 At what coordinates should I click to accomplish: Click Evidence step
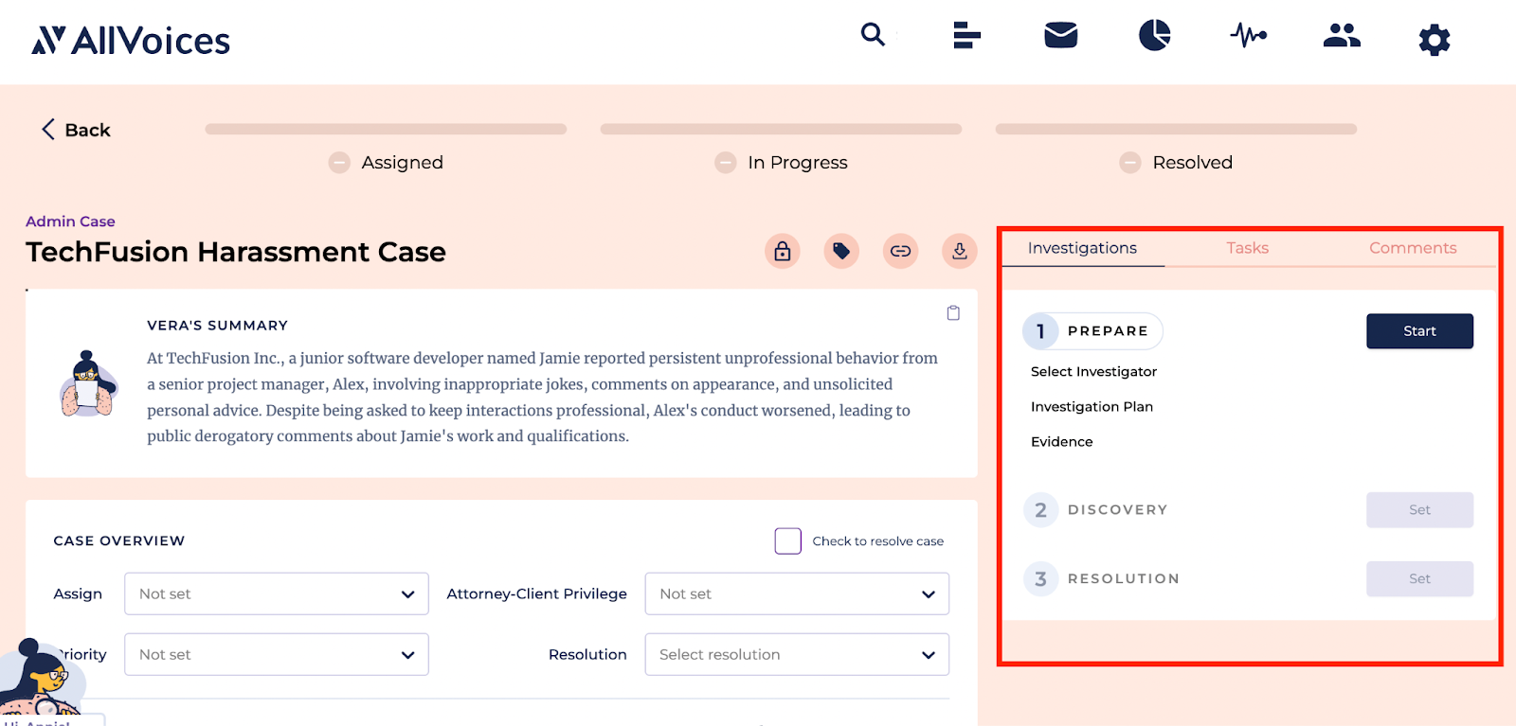pyautogui.click(x=1061, y=442)
